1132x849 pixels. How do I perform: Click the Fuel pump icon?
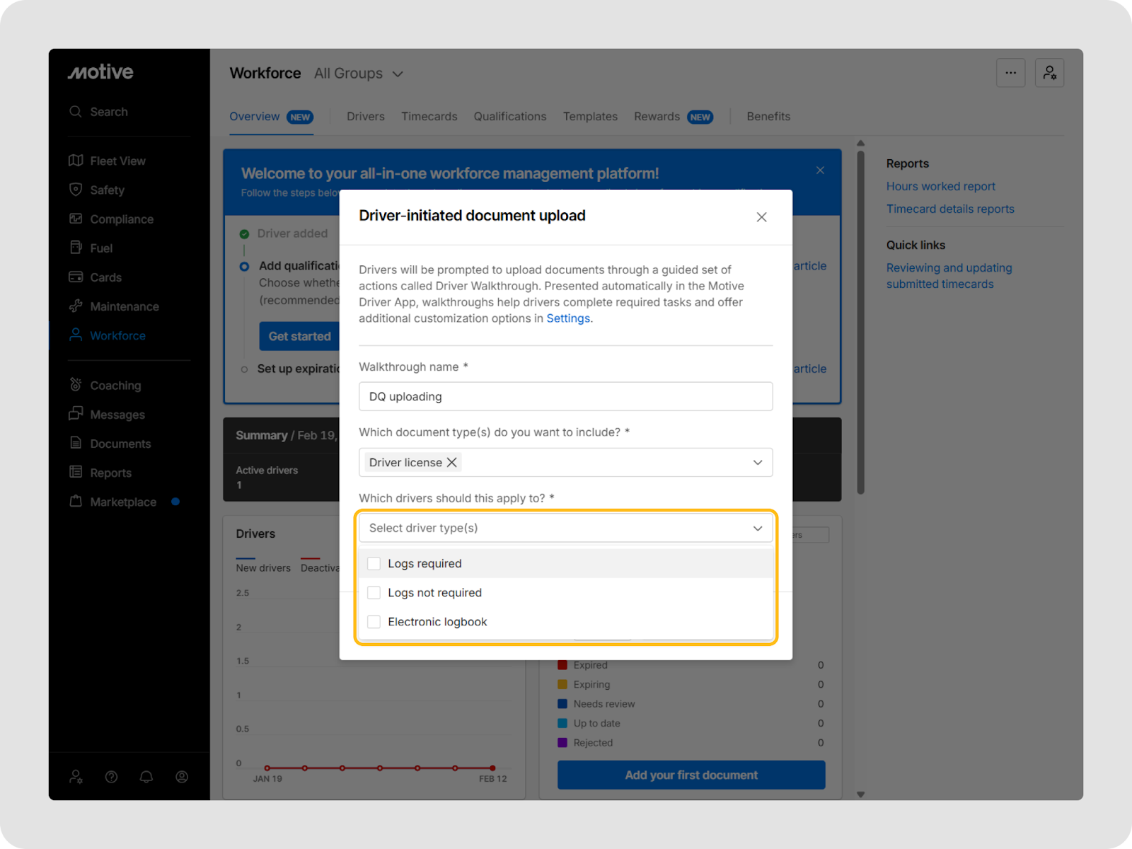[x=76, y=248]
